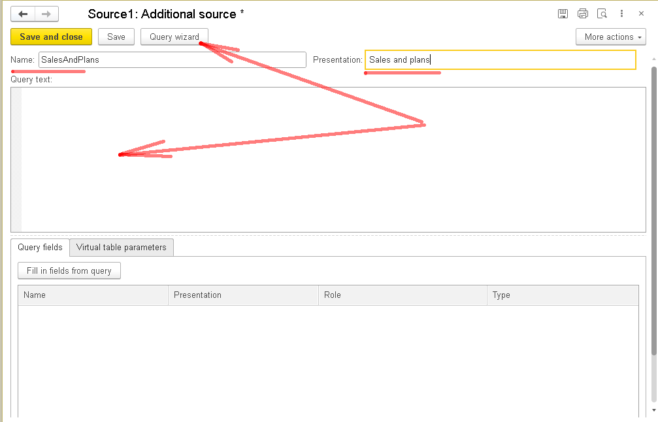
Task: Click the floppy disk save icon
Action: (x=563, y=14)
